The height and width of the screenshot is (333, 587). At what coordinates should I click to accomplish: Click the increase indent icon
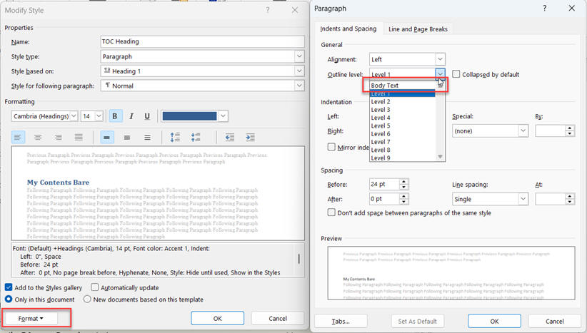click(250, 138)
